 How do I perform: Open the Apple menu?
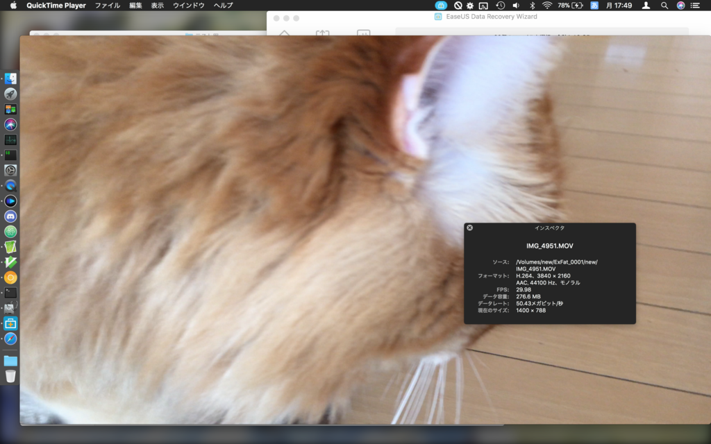click(x=13, y=6)
